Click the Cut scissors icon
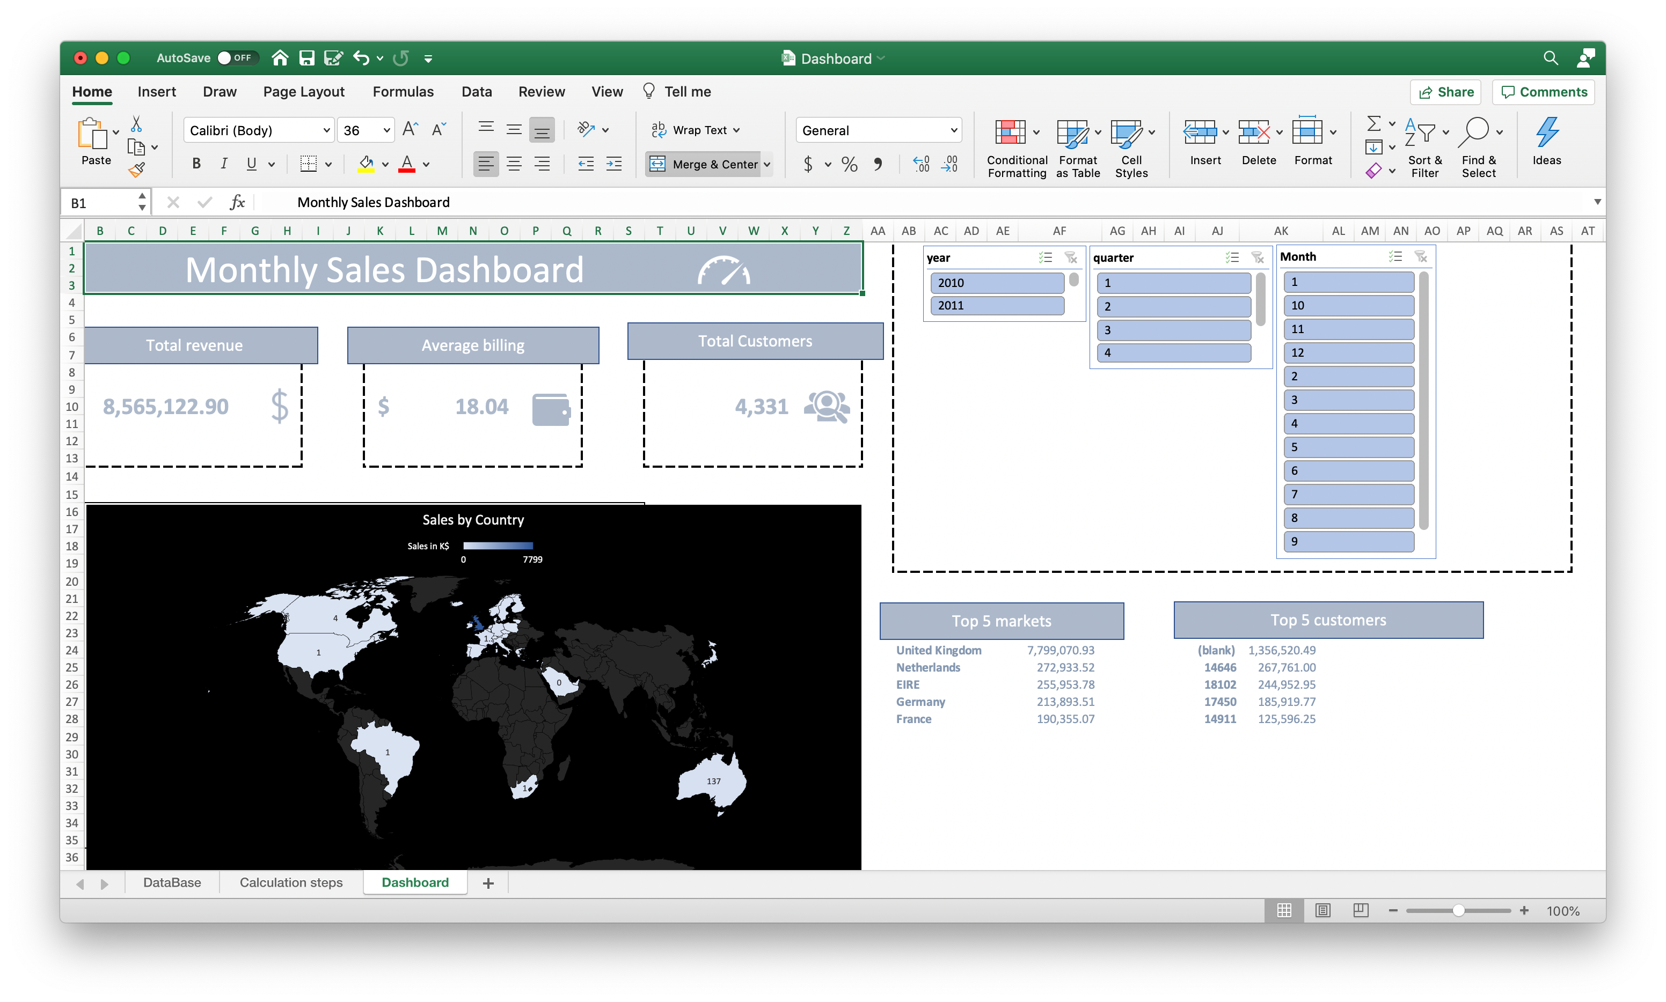 (136, 123)
